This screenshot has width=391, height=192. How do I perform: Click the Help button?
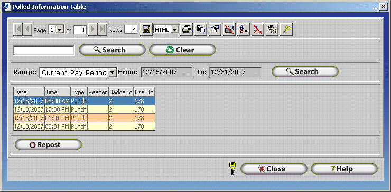point(344,169)
